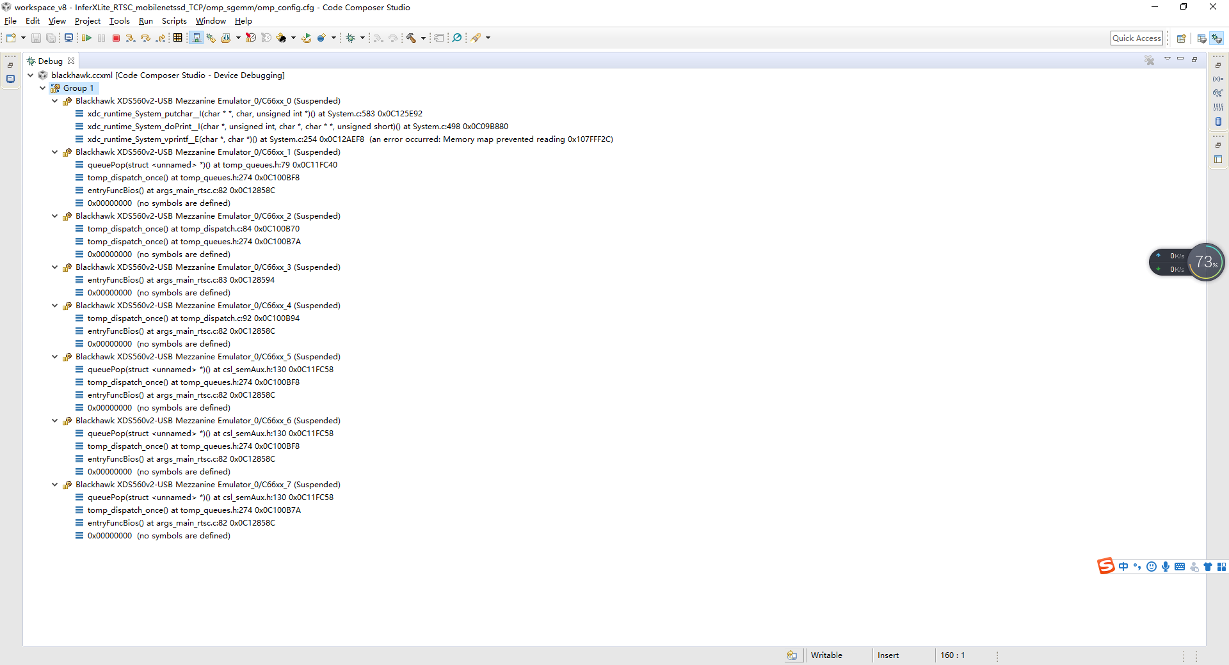
Task: Minimize the Debug view panel
Action: (1180, 59)
